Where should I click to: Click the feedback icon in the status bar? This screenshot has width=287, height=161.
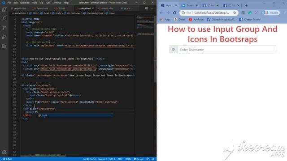148,159
